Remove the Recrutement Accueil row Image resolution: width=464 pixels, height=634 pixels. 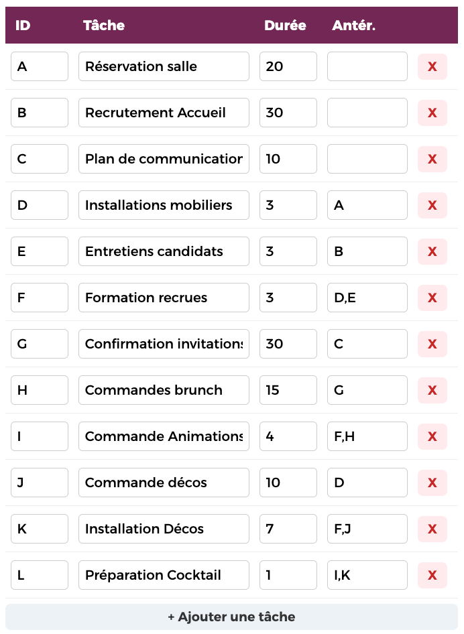point(432,113)
